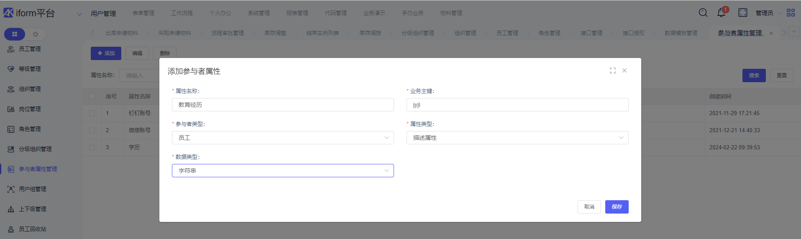Image resolution: width=801 pixels, height=239 pixels.
Task: Click the 属性名称 input field in dialog
Action: (x=282, y=105)
